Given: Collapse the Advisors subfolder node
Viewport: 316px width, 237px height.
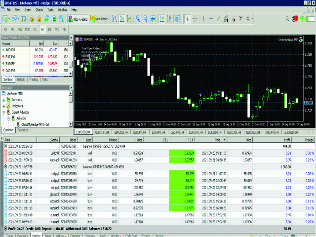Looking at the screenshot, I should coord(9,118).
